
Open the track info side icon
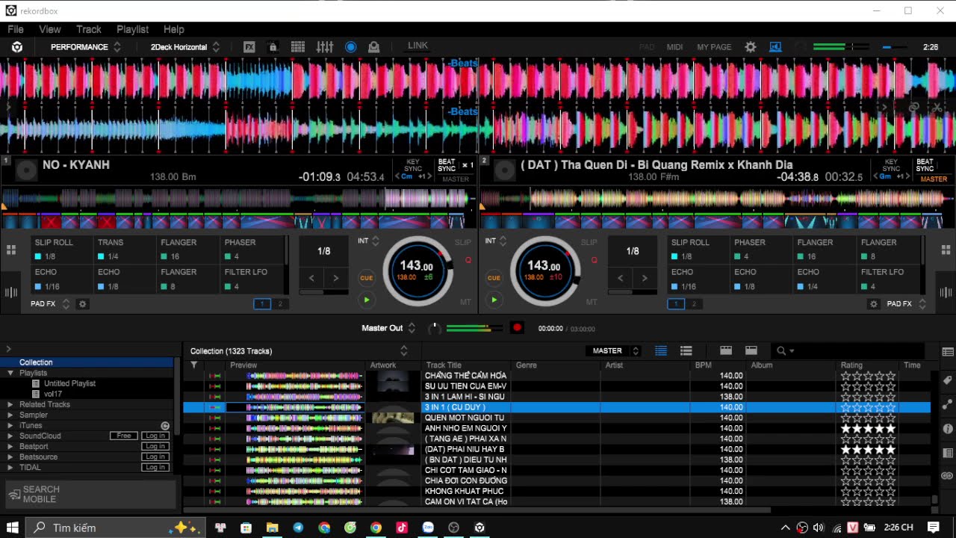(948, 429)
